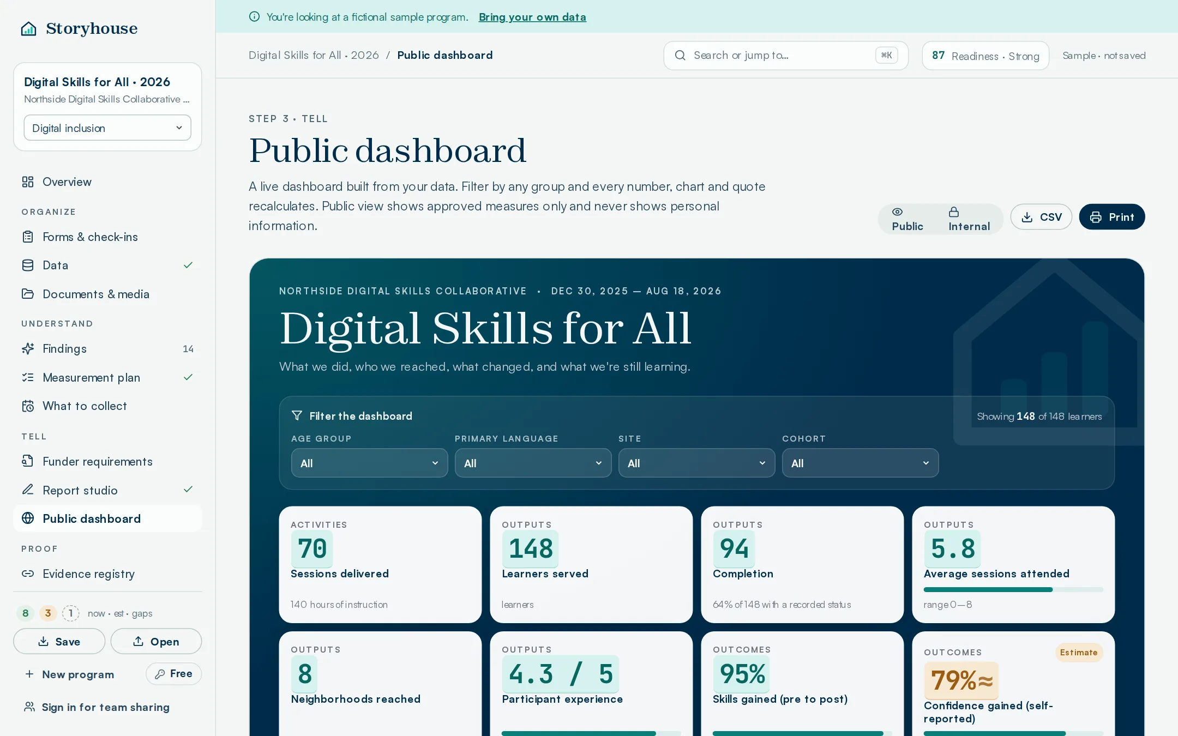This screenshot has width=1178, height=736.
Task: Click the magnifier icon in search box
Action: tap(680, 55)
